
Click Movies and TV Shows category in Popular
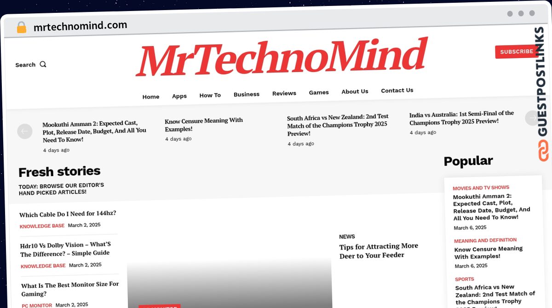481,188
